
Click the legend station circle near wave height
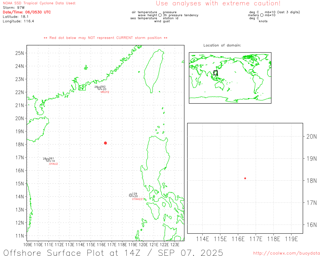tap(160, 15)
